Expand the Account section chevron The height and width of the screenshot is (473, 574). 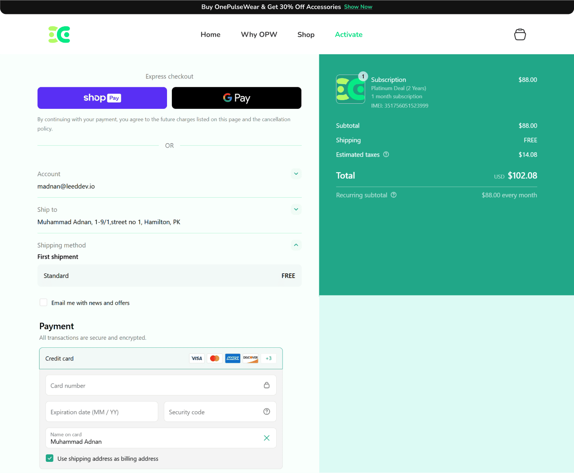point(296,173)
